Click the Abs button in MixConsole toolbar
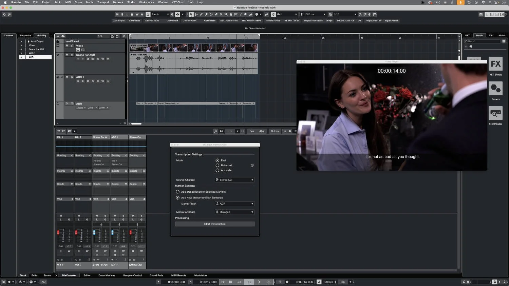509x286 pixels. (x=261, y=131)
